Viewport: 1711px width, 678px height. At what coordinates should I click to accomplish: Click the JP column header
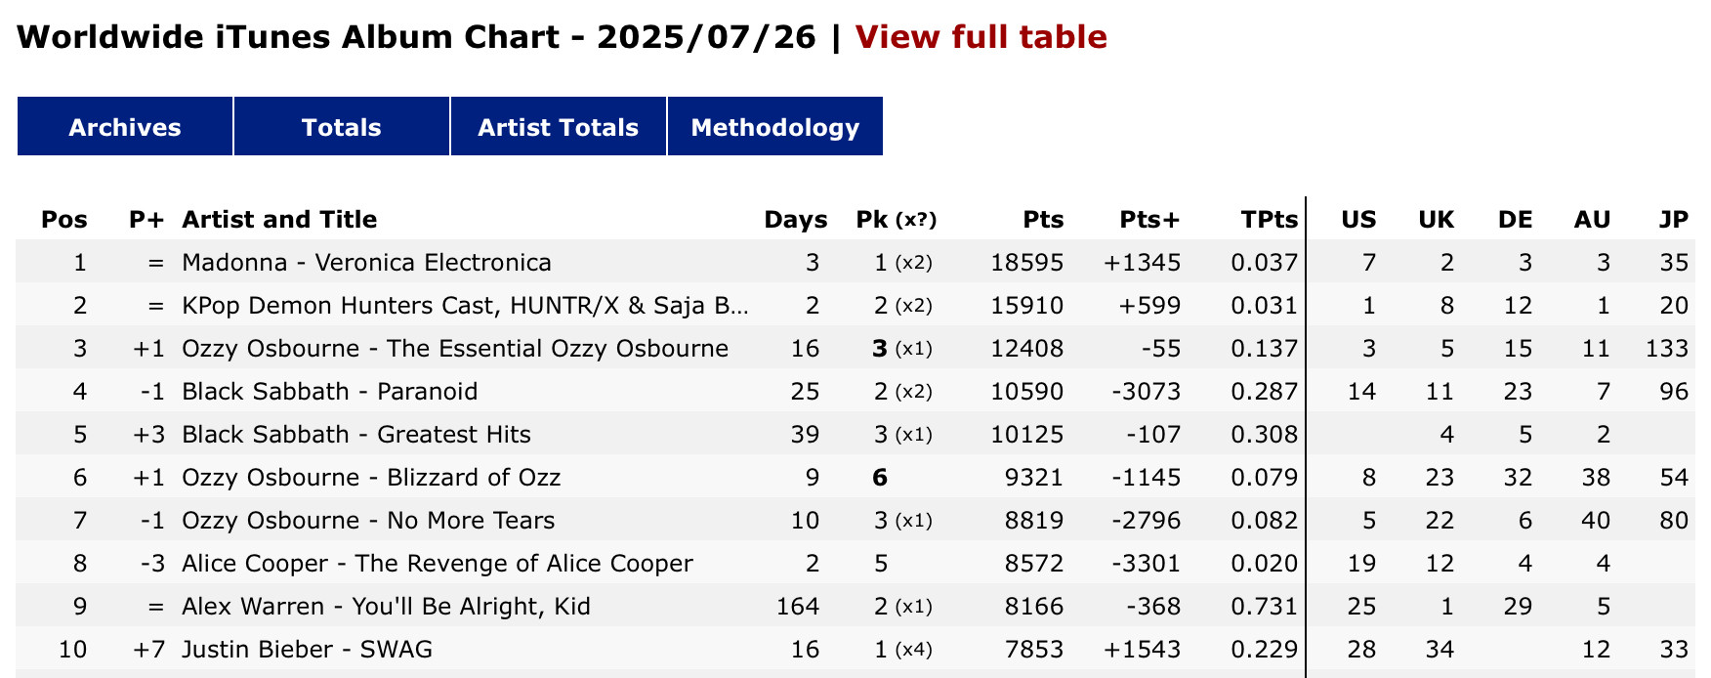(x=1674, y=220)
